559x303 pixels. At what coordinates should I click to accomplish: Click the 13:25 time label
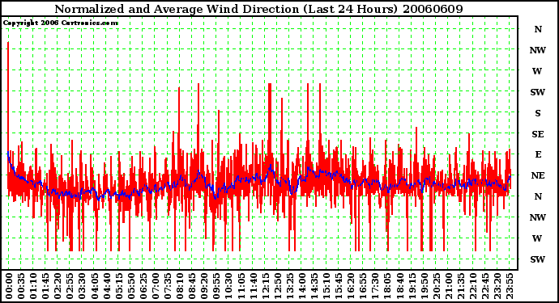coord(289,286)
